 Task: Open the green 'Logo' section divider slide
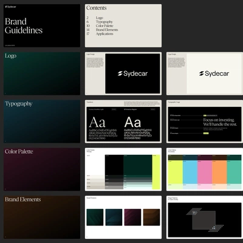point(42,74)
